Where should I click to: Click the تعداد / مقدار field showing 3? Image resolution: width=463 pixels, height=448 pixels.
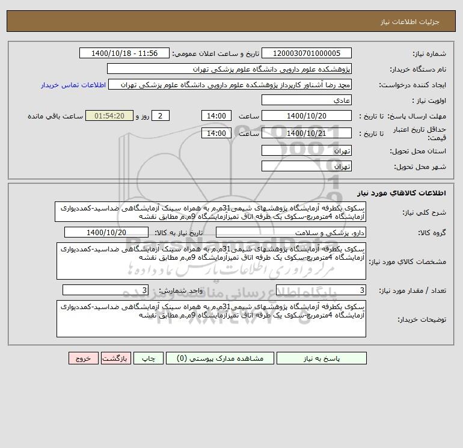321,290
